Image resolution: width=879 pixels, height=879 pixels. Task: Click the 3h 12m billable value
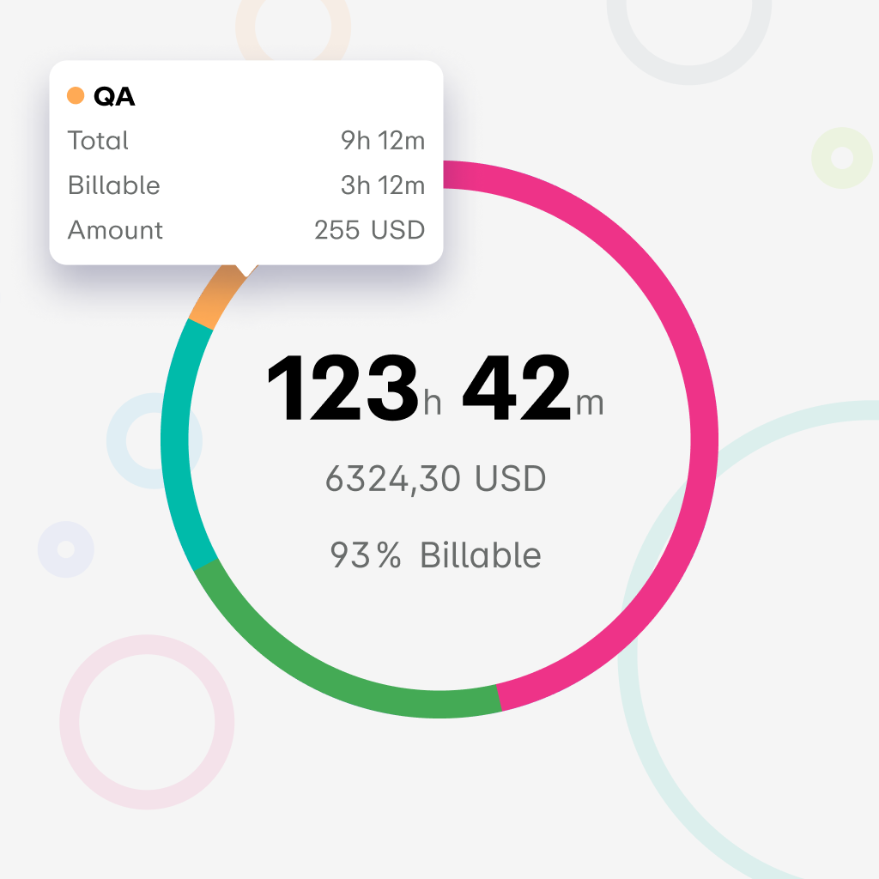pyautogui.click(x=383, y=185)
